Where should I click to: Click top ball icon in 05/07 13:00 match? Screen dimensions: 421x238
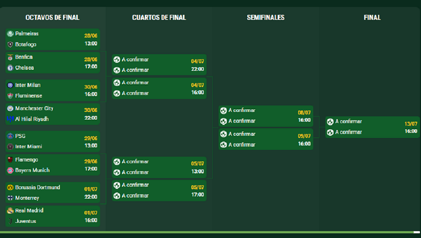[117, 162]
